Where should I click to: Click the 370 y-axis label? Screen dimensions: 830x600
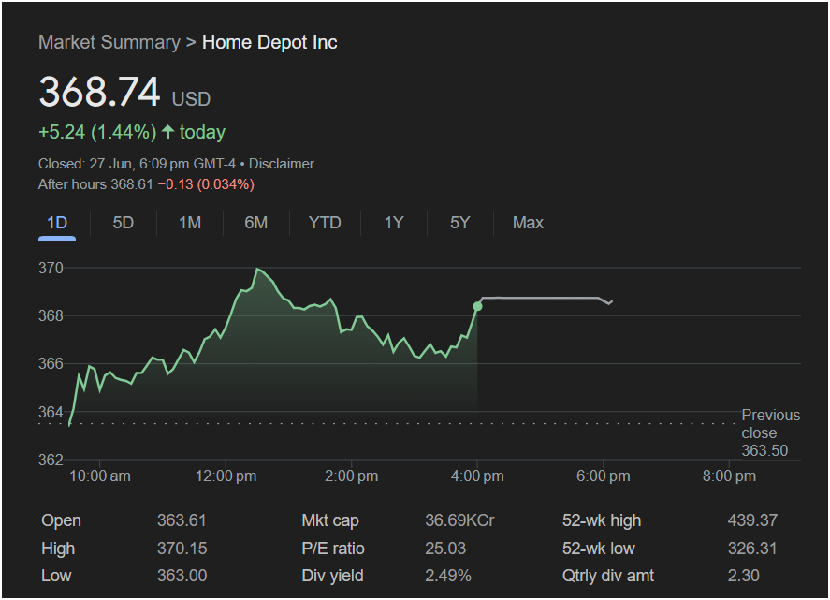(51, 268)
